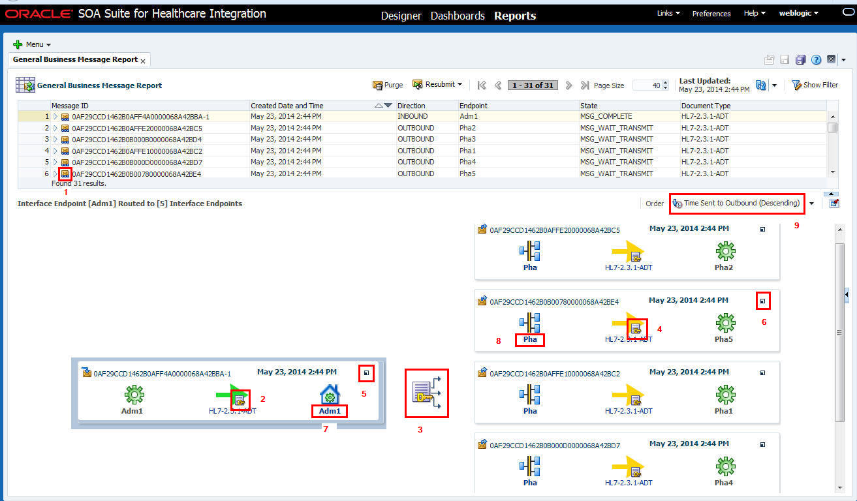
Task: Click the message icon in row 1
Action: [x=65, y=117]
